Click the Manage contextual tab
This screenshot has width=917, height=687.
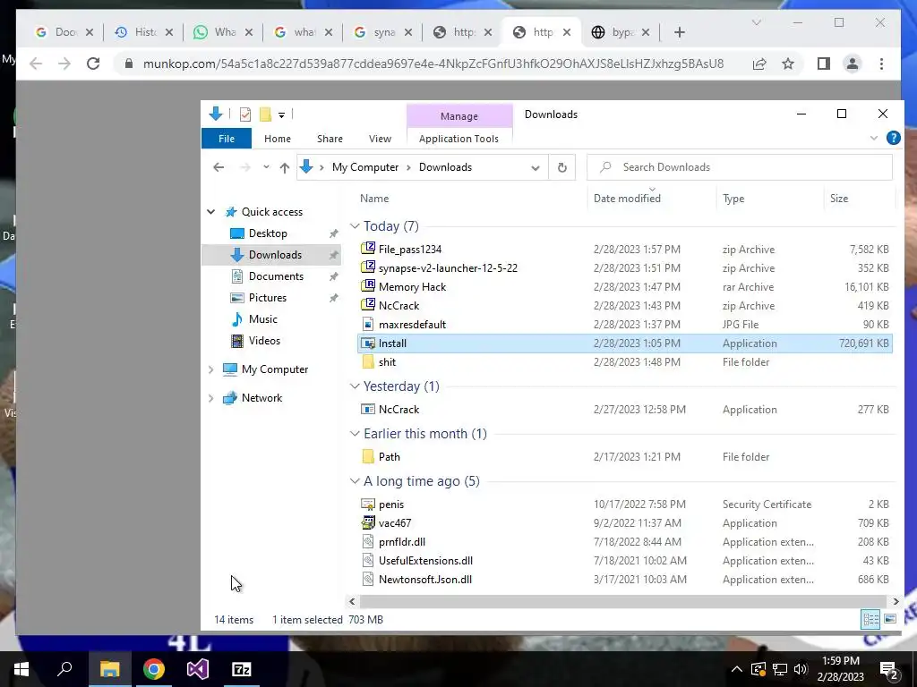coord(459,115)
